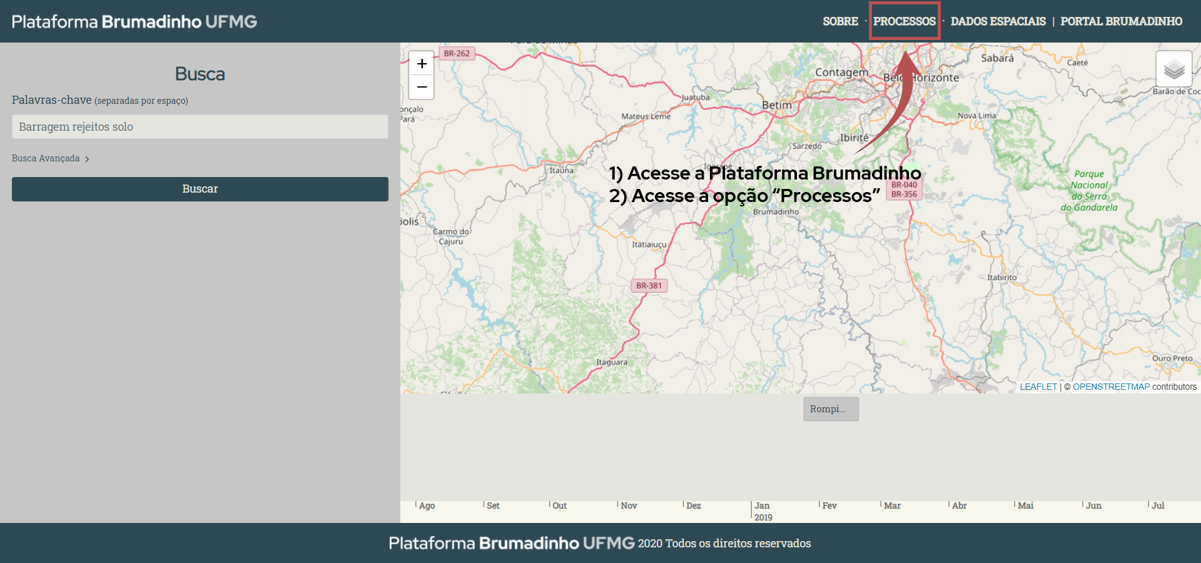Click the Nova Lima label on map

(x=976, y=116)
